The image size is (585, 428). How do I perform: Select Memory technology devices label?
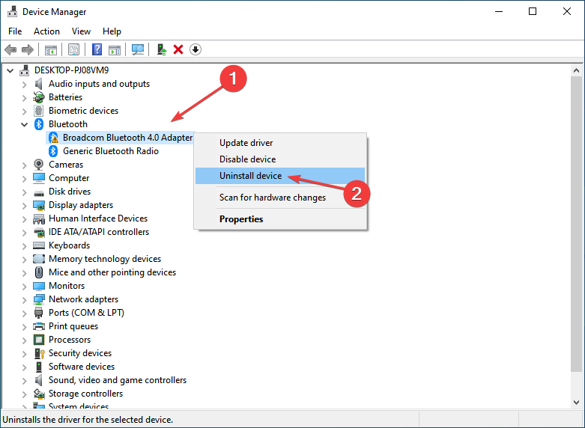click(x=105, y=259)
